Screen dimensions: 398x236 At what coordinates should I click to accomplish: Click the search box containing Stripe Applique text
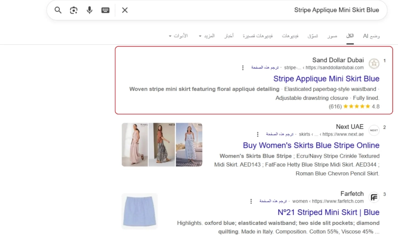click(217, 10)
